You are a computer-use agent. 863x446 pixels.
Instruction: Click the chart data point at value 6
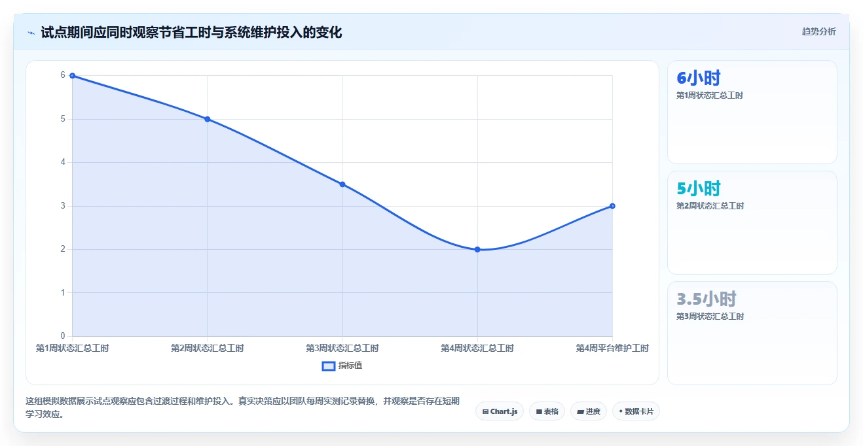pyautogui.click(x=72, y=76)
